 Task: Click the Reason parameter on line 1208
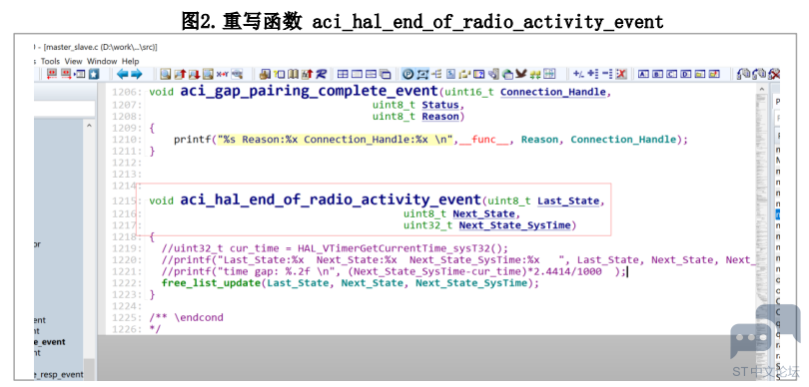pyautogui.click(x=440, y=117)
